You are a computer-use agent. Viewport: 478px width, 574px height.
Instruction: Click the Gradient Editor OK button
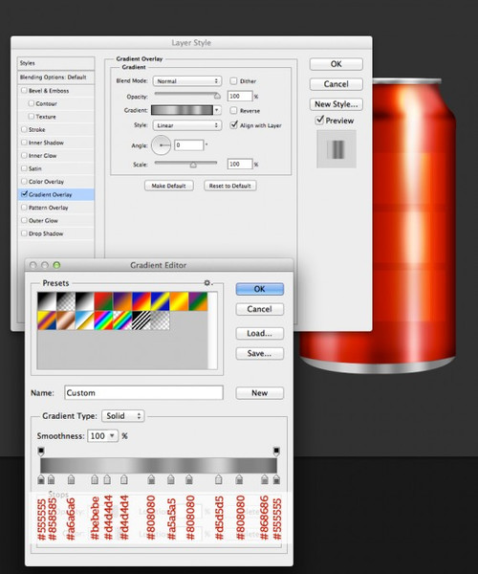(260, 289)
